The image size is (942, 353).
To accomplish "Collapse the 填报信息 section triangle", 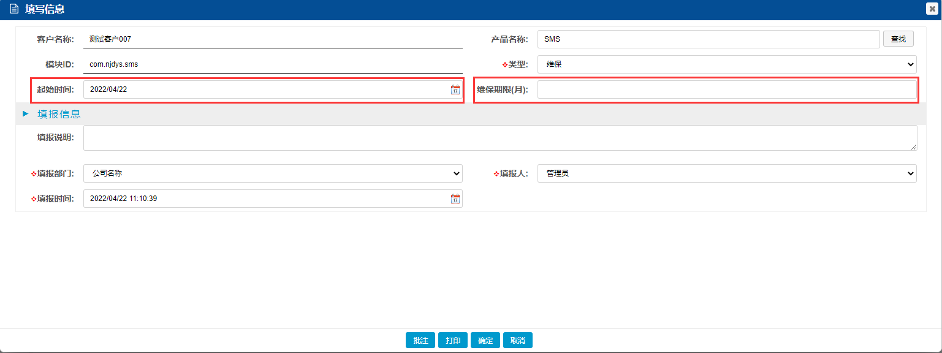I will click(26, 113).
